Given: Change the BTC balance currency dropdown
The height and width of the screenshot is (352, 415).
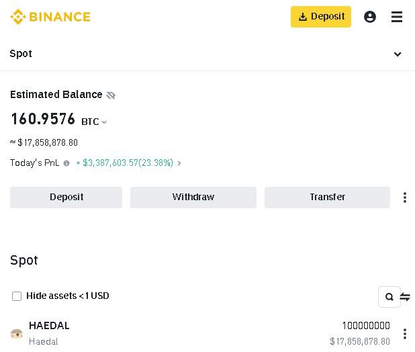Looking at the screenshot, I should coord(94,122).
